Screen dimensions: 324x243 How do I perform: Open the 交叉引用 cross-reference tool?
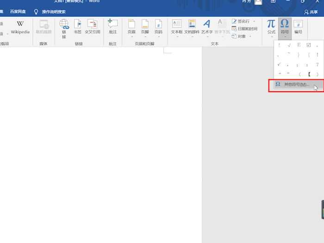click(93, 27)
